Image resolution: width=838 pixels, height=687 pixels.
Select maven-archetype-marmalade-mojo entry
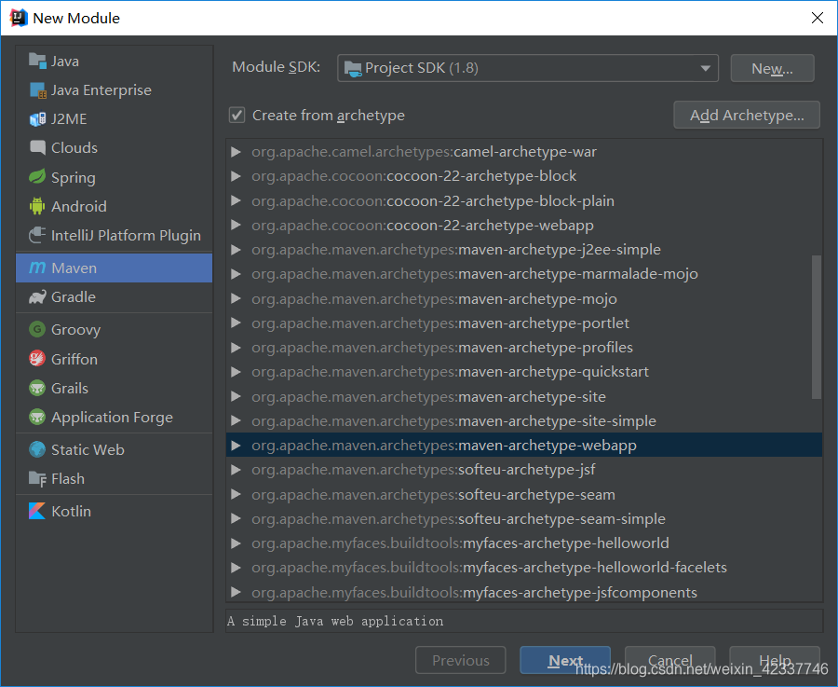(523, 274)
